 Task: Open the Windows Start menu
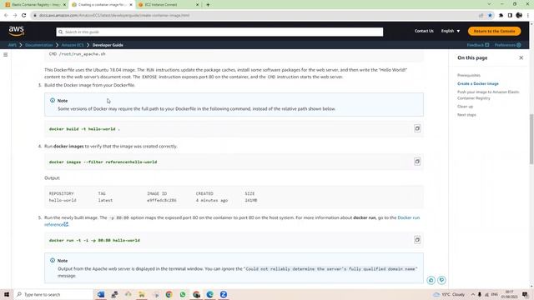6,294
